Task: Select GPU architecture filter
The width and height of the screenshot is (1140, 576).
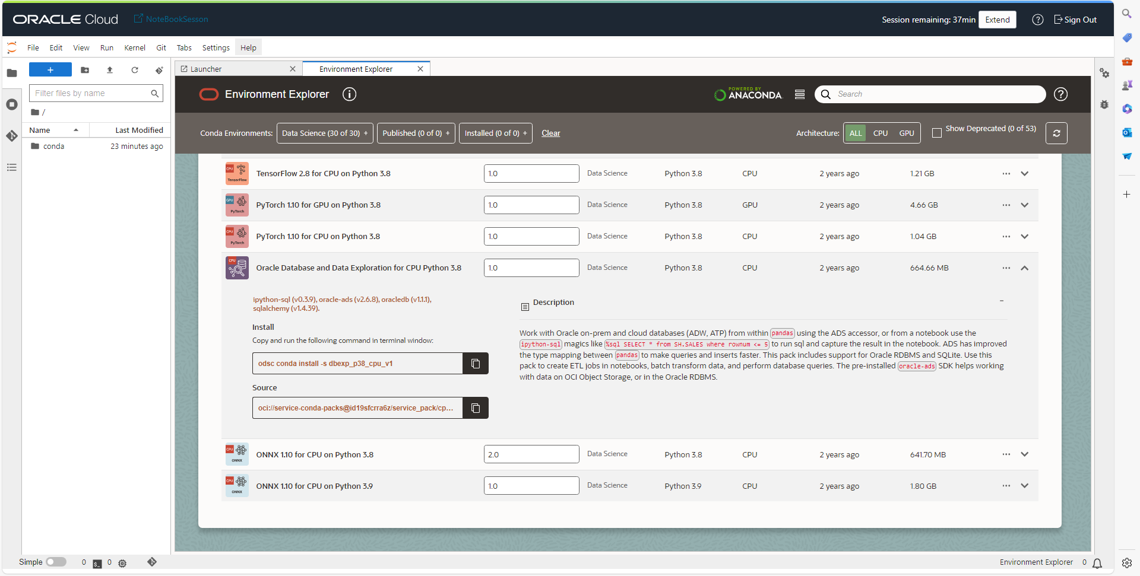Action: [x=907, y=133]
